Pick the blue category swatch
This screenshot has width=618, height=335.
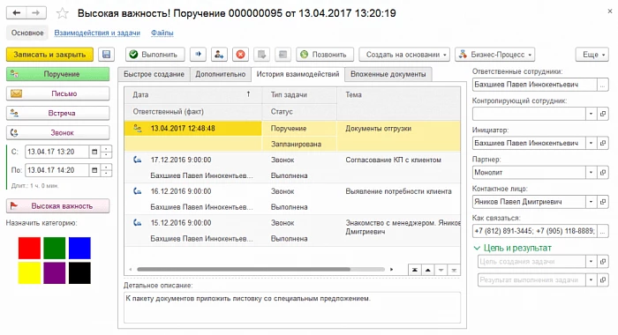[79, 248]
